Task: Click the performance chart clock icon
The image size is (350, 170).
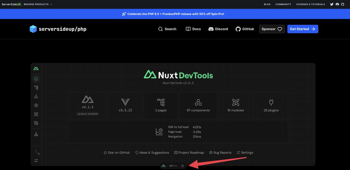Action: [x=159, y=132]
